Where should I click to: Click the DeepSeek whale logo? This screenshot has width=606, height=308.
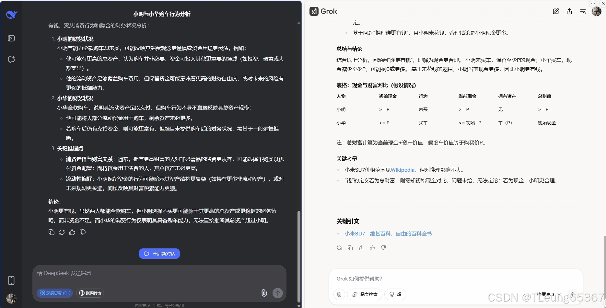tap(12, 15)
